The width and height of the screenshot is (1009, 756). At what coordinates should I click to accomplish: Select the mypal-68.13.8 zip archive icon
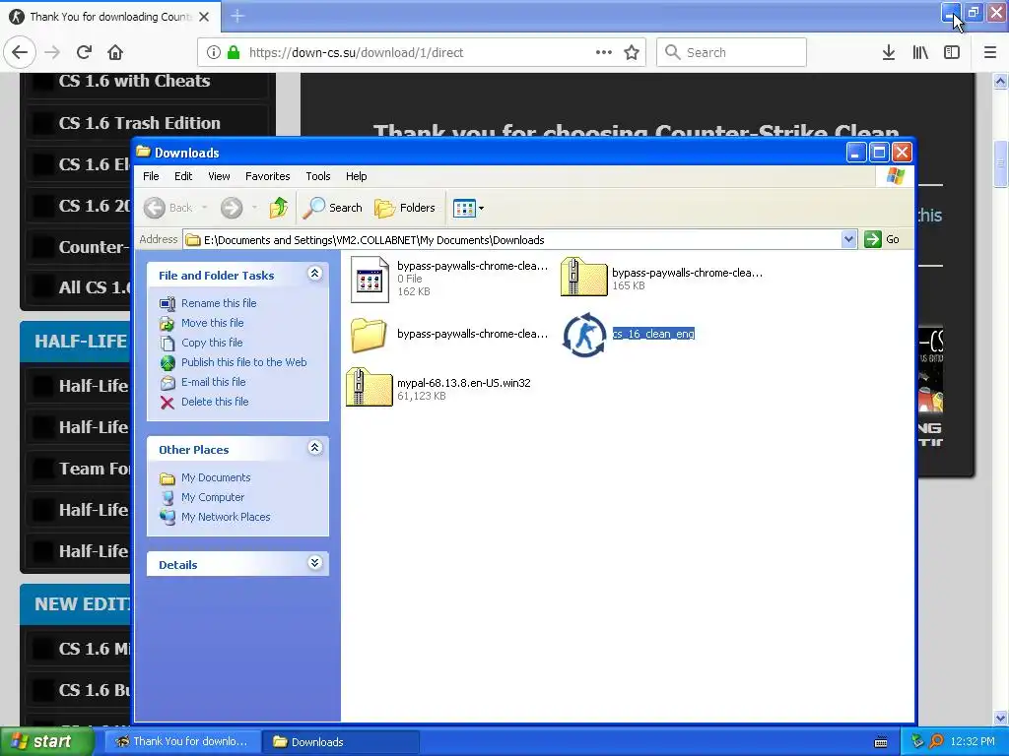coord(370,387)
